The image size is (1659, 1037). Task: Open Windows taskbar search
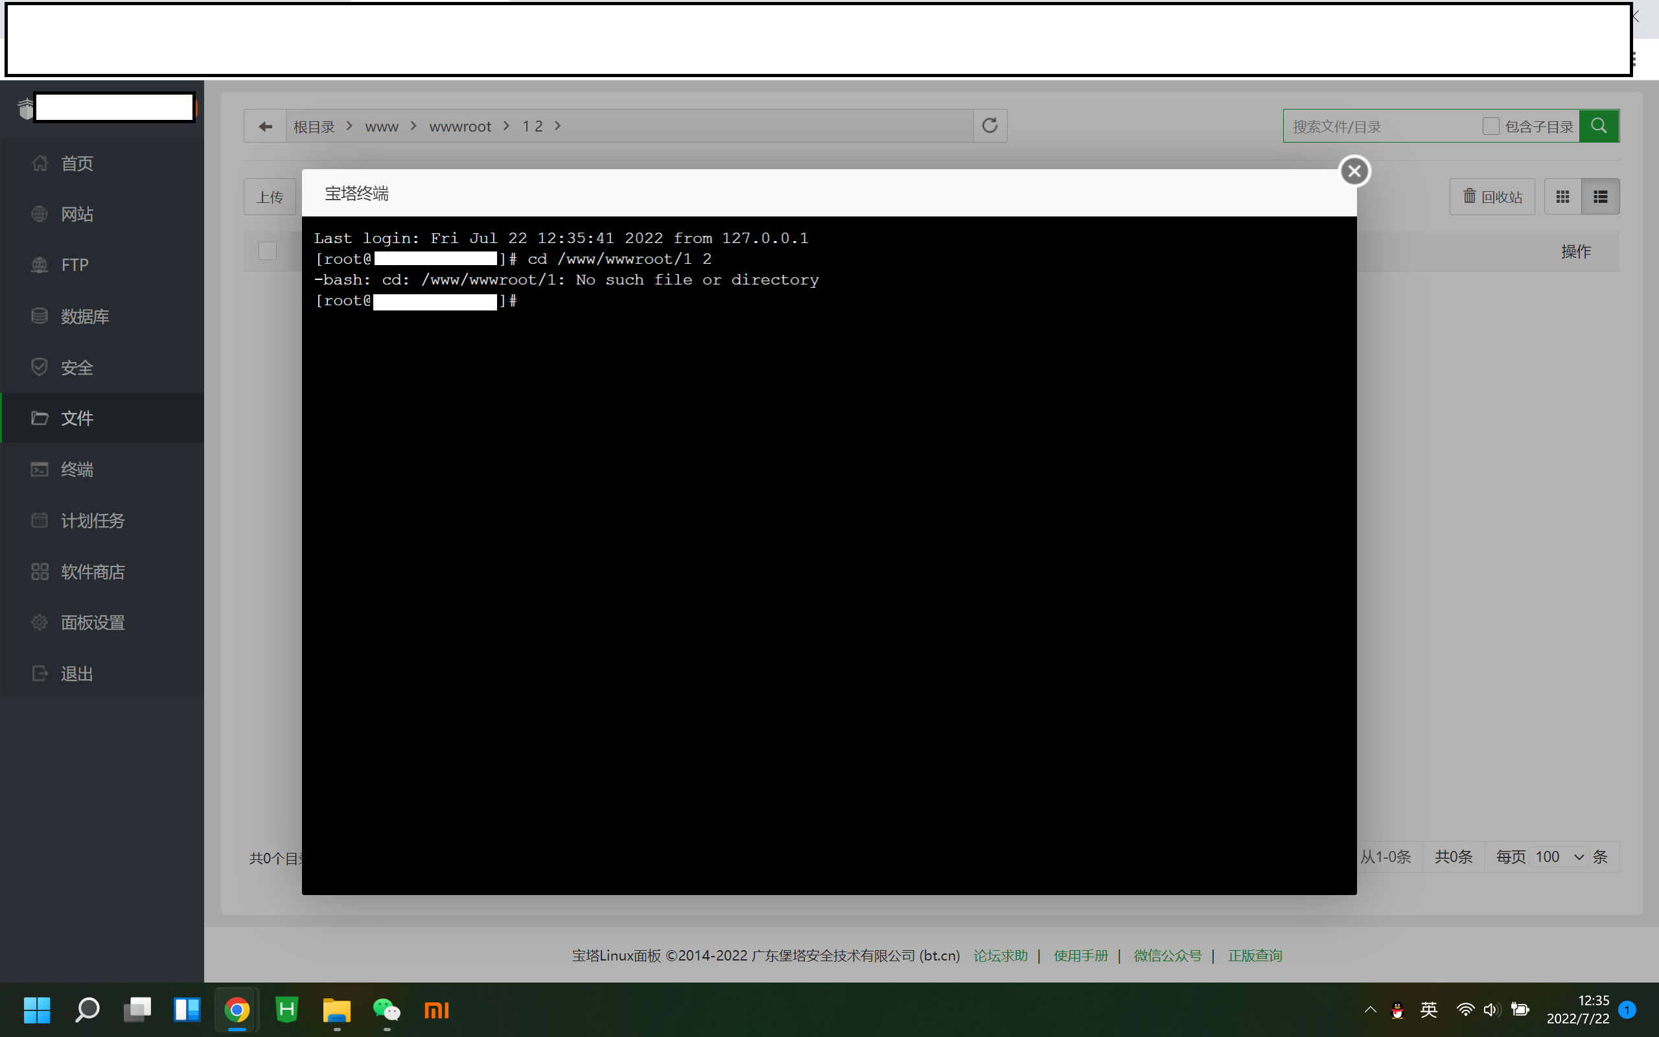click(x=87, y=1010)
